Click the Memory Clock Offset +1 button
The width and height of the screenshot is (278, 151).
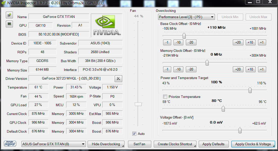tap(262, 69)
